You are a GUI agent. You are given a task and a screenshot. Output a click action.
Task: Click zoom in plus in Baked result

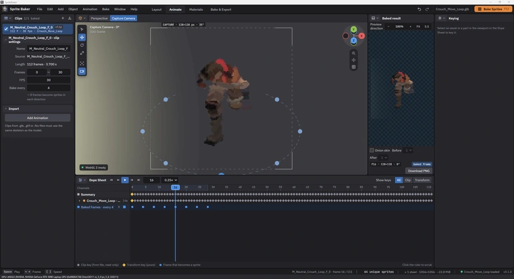[x=410, y=26]
